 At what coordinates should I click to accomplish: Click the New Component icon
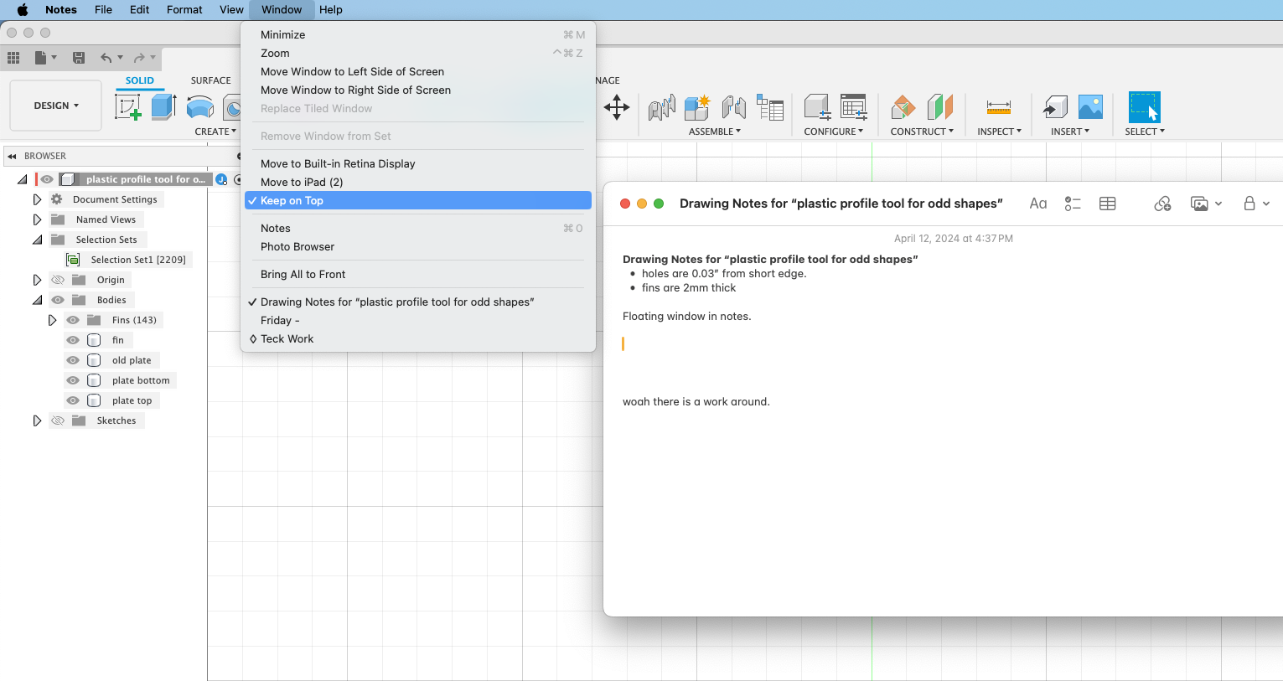coord(697,107)
